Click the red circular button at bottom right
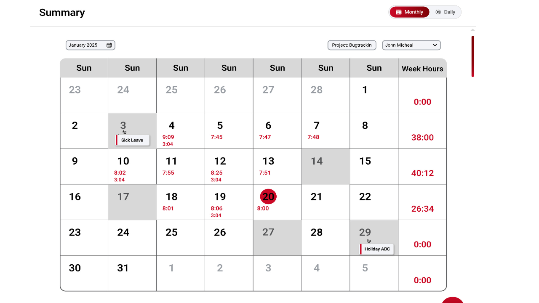This screenshot has height=303, width=539. click(453, 300)
